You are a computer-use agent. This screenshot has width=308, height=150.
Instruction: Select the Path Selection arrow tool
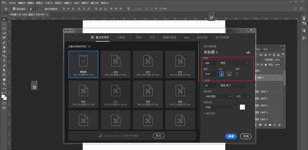click(4, 70)
